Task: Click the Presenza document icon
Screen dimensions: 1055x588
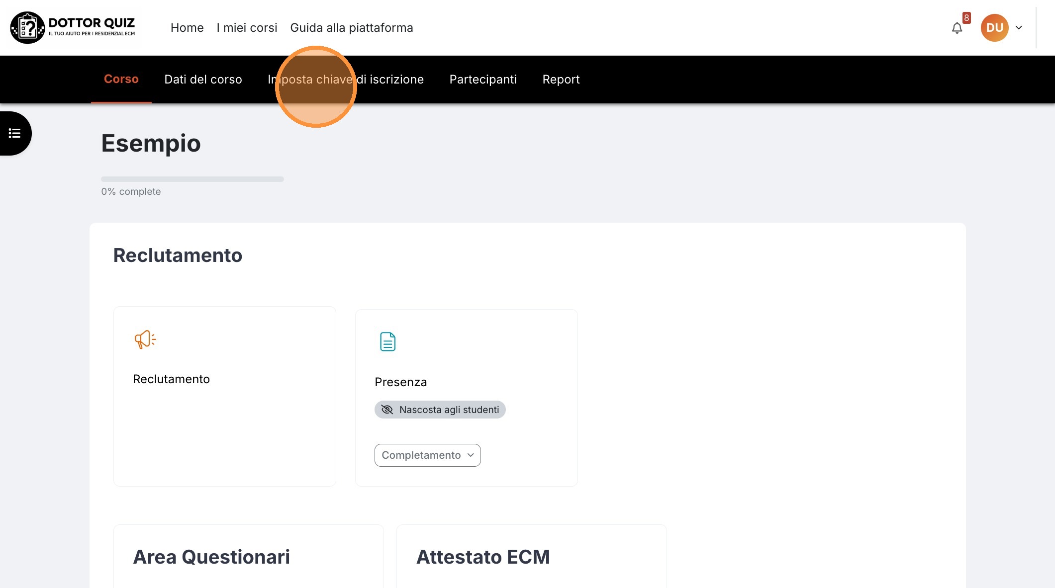Action: point(387,341)
